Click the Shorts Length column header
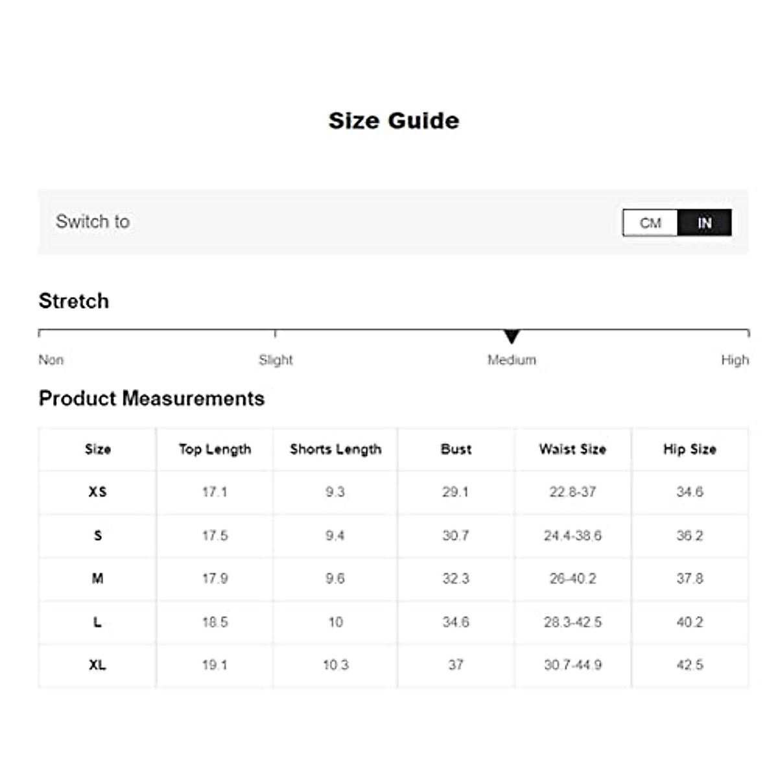The width and height of the screenshot is (778, 778). pyautogui.click(x=335, y=449)
